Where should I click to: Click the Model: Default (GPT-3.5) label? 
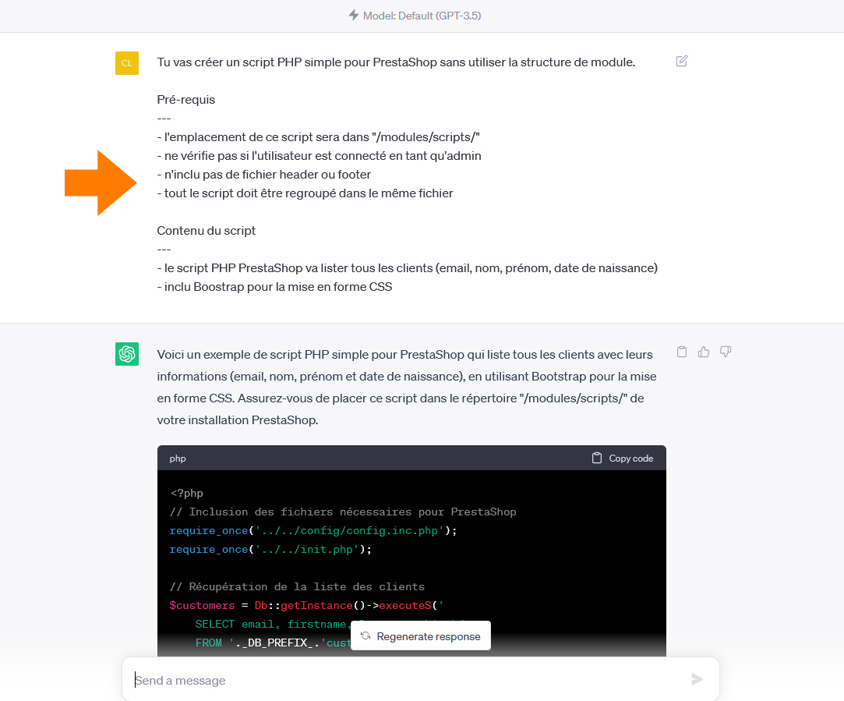point(422,16)
